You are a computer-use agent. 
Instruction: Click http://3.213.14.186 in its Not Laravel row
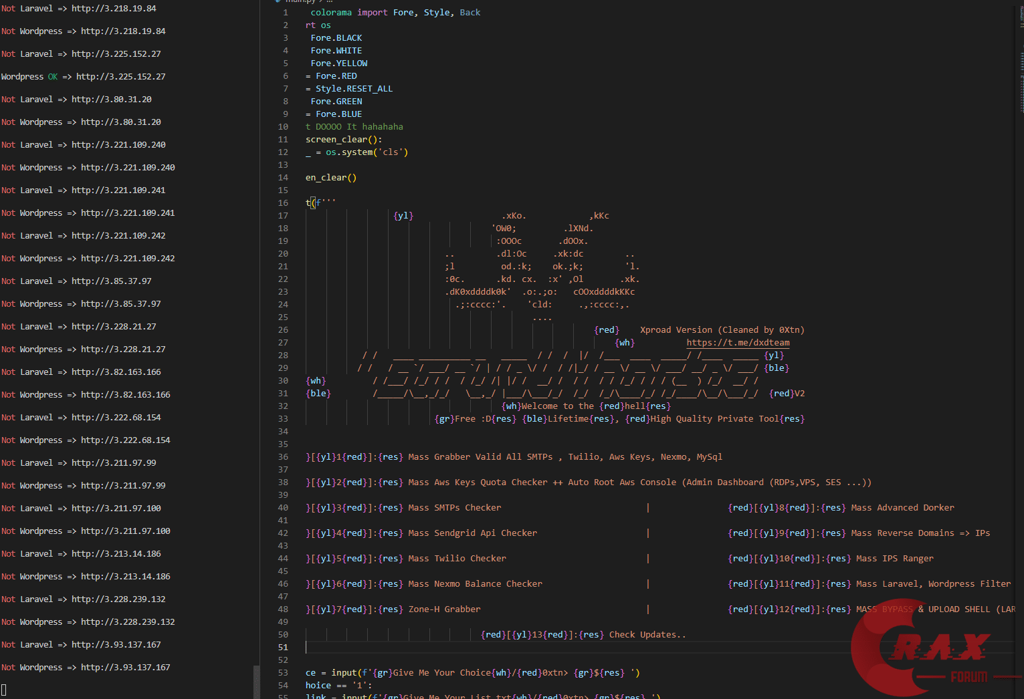point(116,554)
